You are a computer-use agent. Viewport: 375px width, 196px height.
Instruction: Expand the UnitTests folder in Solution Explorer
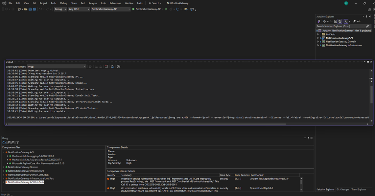318,34
